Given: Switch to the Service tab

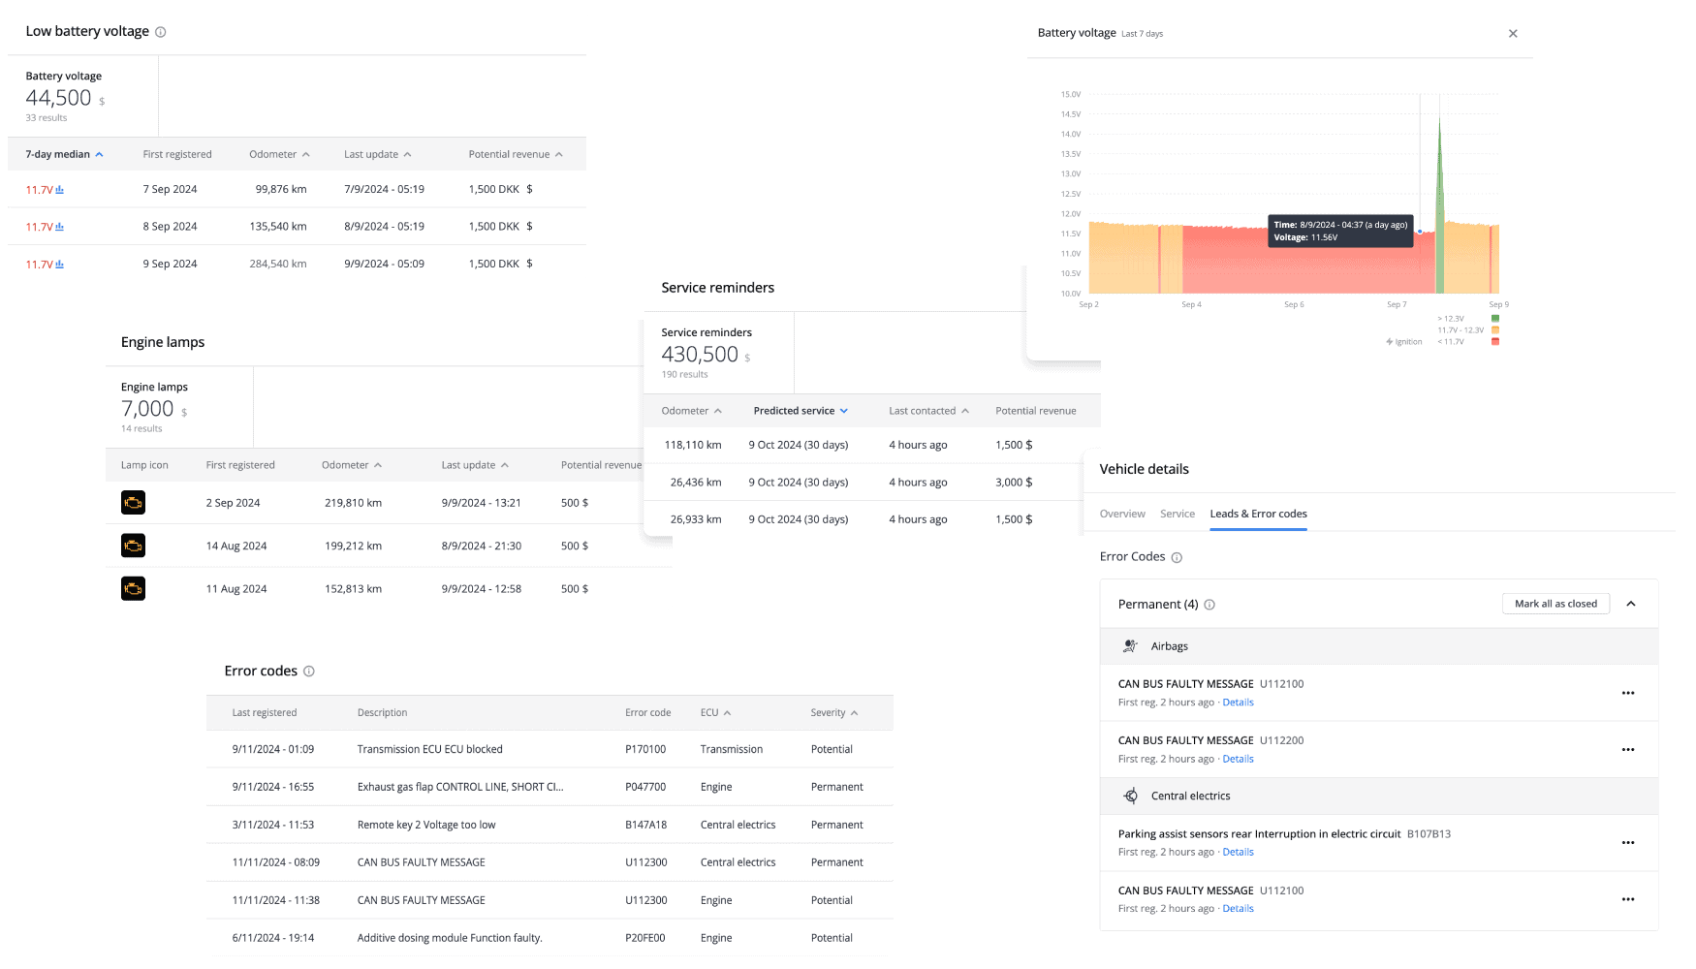Looking at the screenshot, I should pyautogui.click(x=1178, y=515).
